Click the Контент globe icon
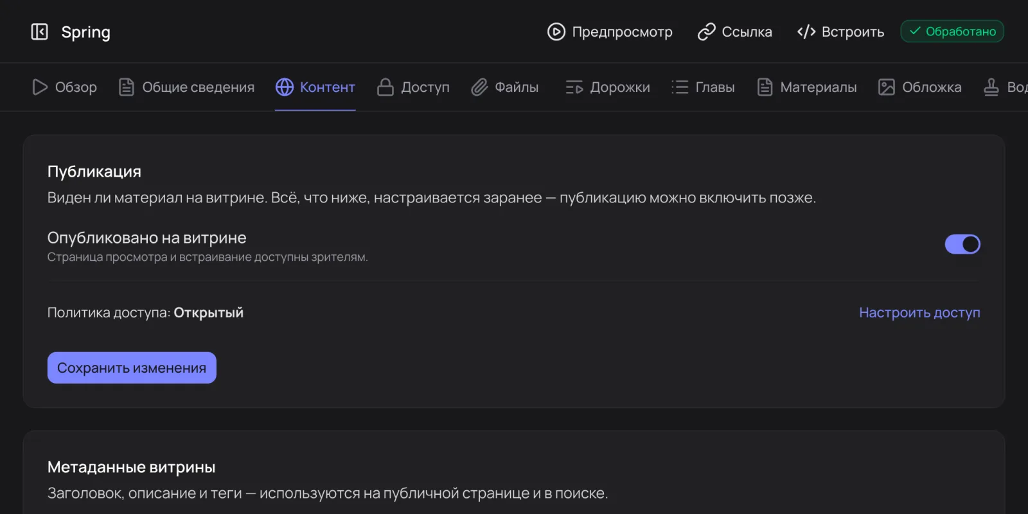1028x514 pixels. tap(285, 87)
